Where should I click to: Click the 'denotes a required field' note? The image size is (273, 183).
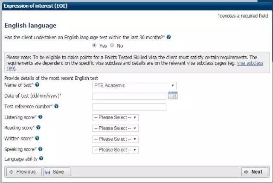coord(243,16)
